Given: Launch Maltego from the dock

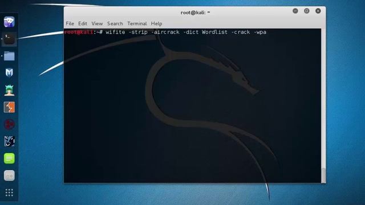Looking at the screenshot, I should tap(9, 141).
